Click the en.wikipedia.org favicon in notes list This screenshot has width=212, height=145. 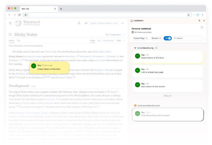point(135,48)
